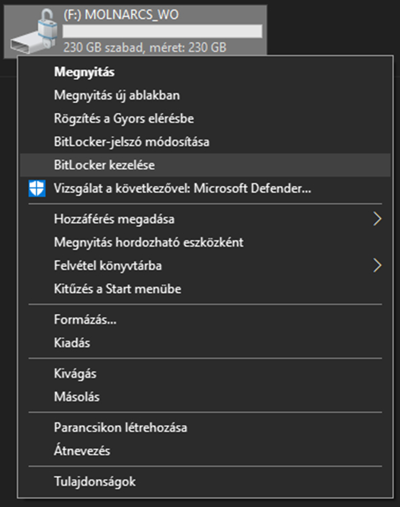Screen dimensions: 400x507
Task: Open Tulajdonságok for the drive
Action: click(x=205, y=481)
